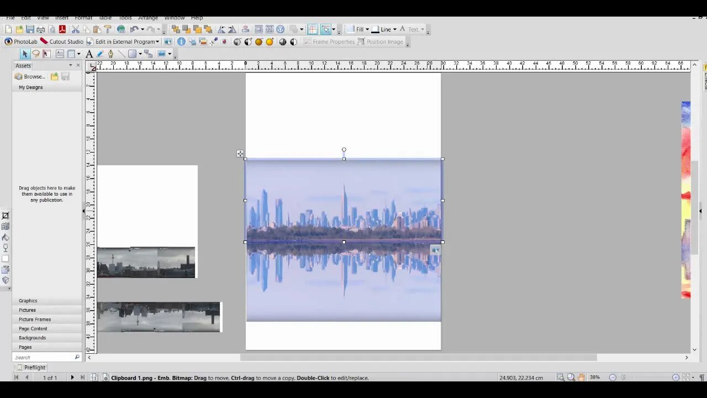Select the Pointer tool
The image size is (707, 398).
(24, 54)
